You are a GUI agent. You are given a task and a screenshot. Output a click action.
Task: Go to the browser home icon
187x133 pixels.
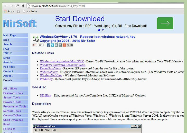tap(23, 6)
